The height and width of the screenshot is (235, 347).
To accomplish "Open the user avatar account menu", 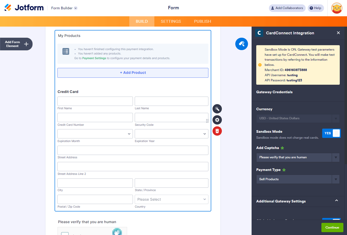I will 337,8.
